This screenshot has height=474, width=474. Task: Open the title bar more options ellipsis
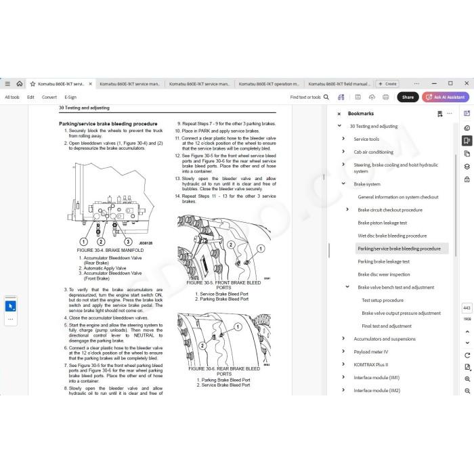click(416, 84)
